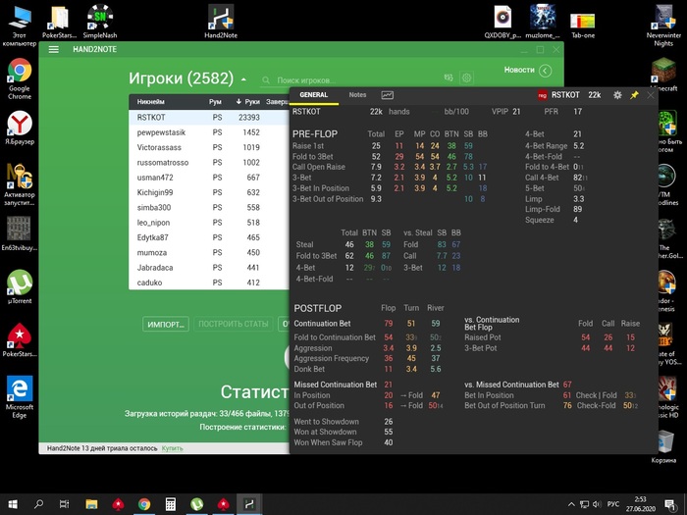Open Neverwinter Nights desktop shortcut
687x515 pixels.
click(663, 26)
